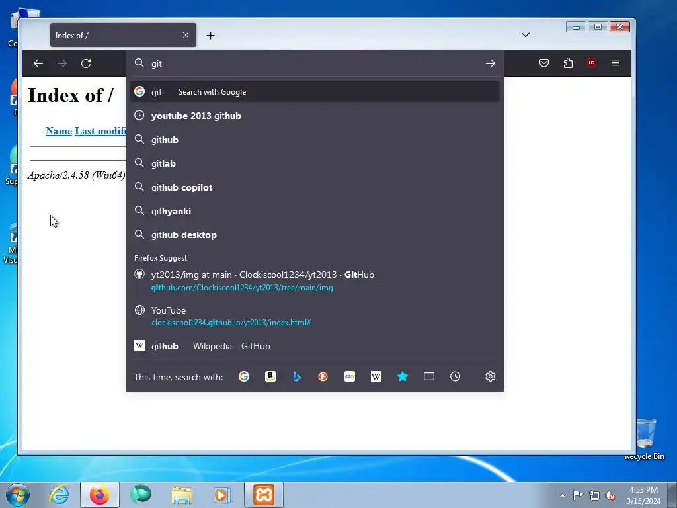Open the YouTube clockiscool1234.github.io suggestion

click(315, 316)
